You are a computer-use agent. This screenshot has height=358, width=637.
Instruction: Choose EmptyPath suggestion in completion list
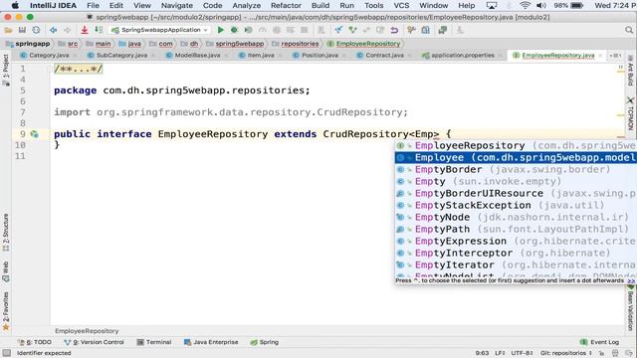click(x=516, y=230)
